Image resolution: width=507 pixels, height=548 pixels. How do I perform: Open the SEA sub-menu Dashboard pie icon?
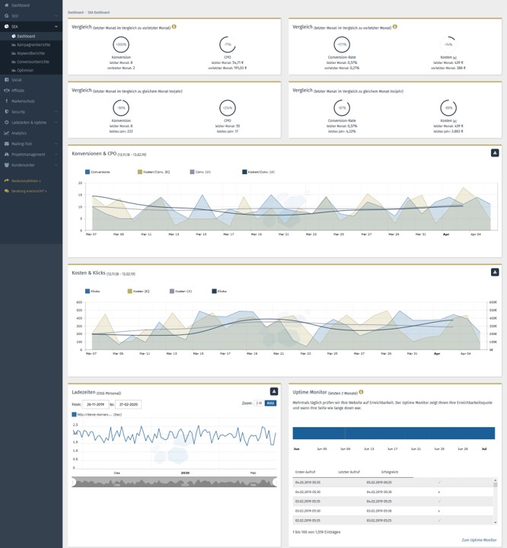pos(14,36)
